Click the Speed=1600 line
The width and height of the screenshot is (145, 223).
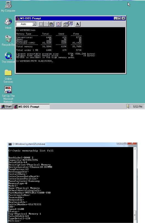point(16,209)
